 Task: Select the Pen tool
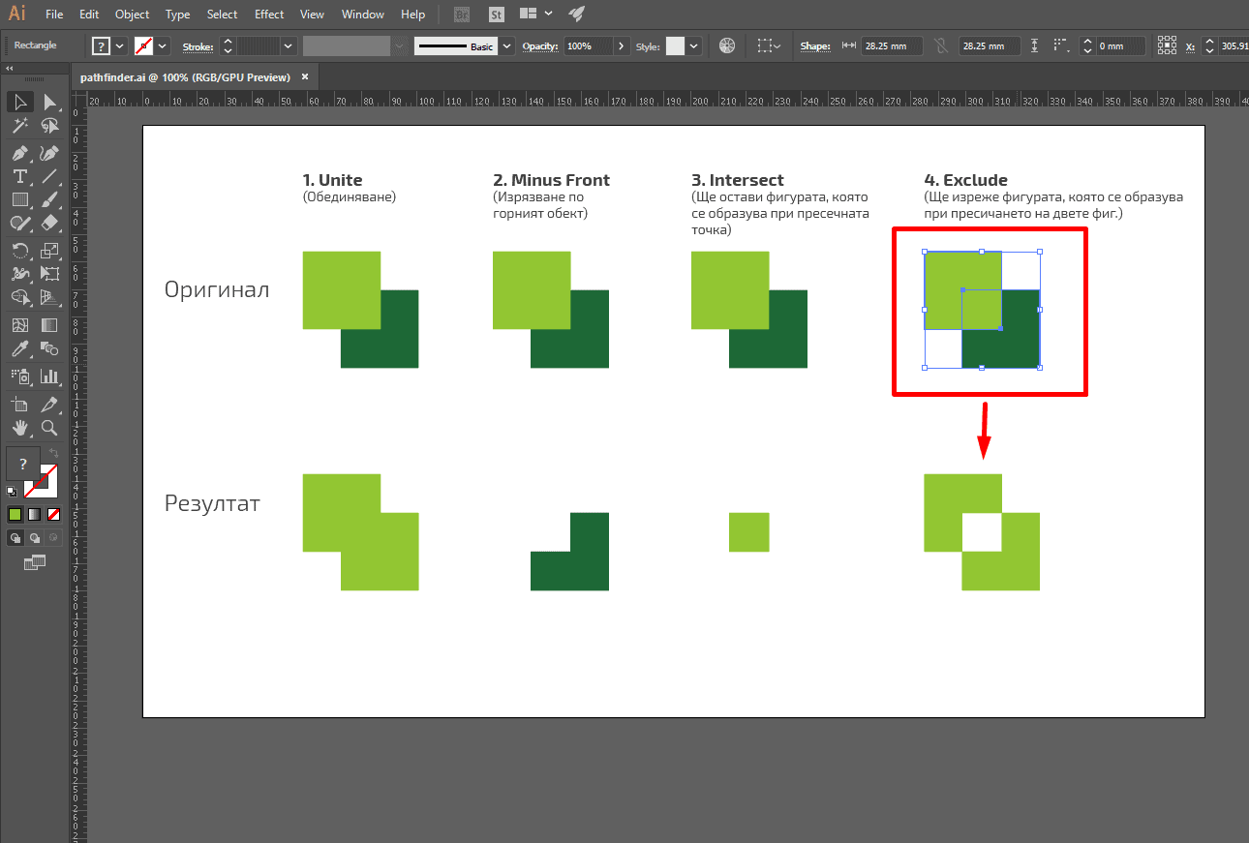pos(19,154)
